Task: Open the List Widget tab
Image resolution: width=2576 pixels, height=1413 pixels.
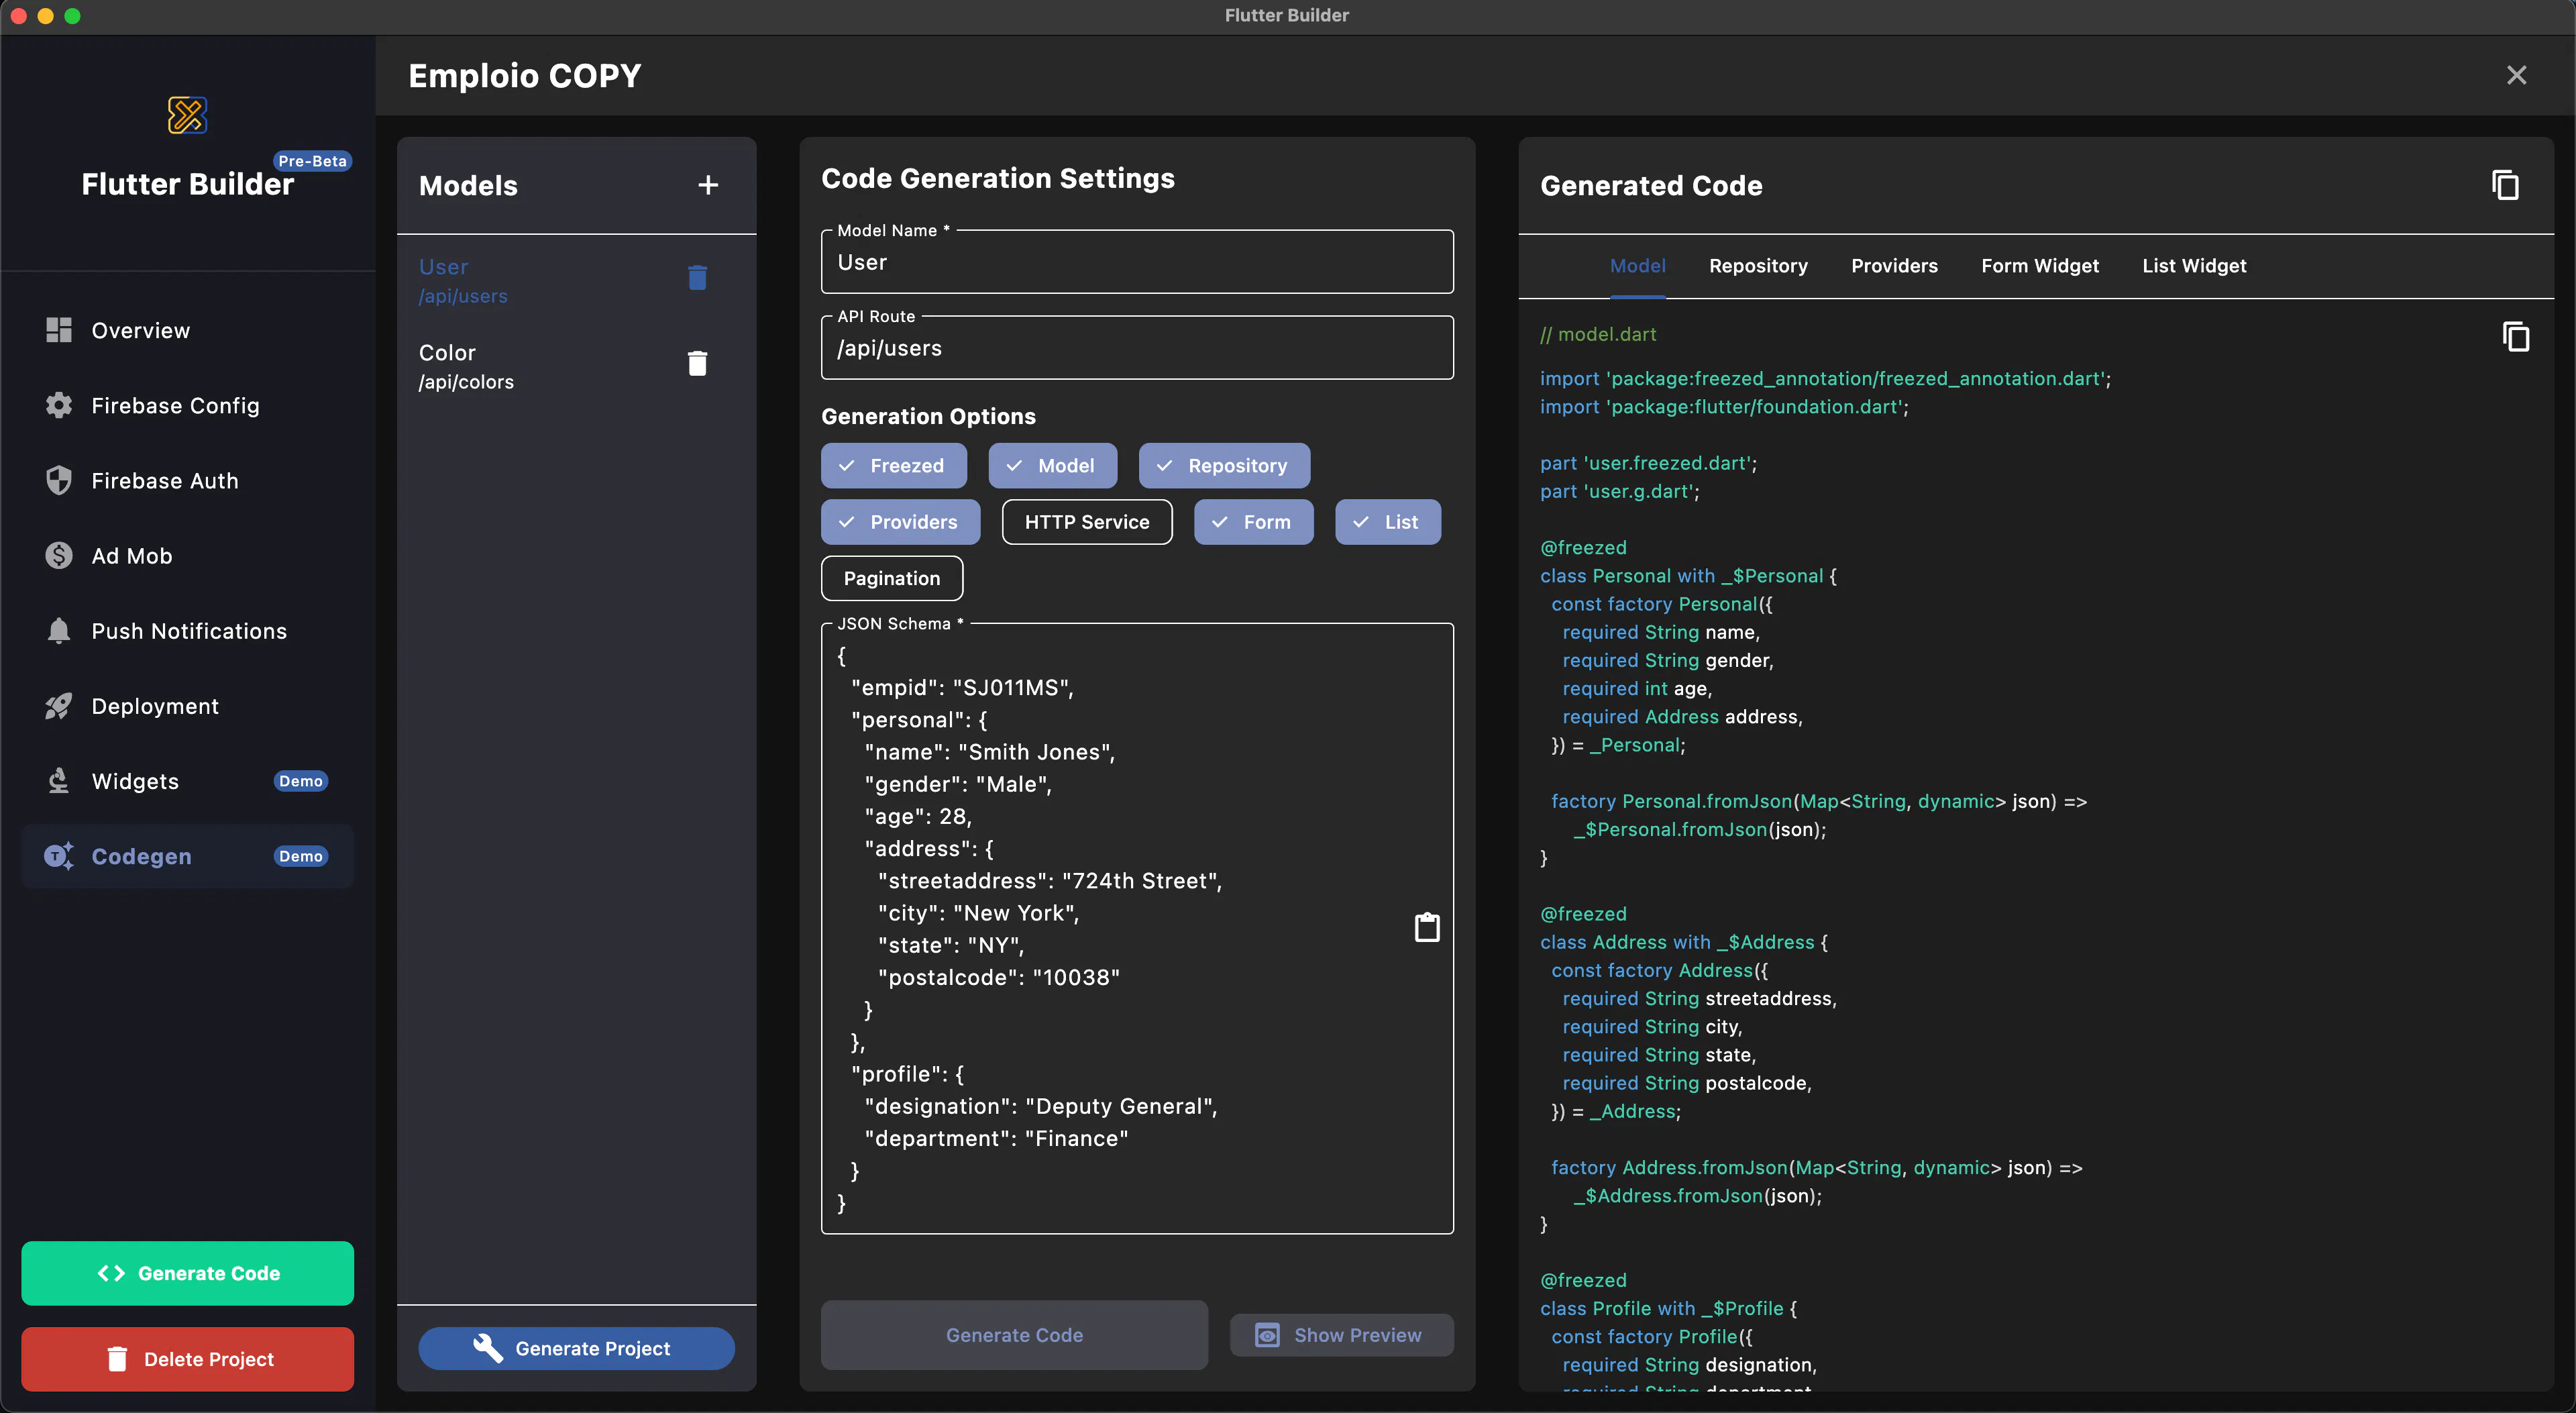Action: tap(2194, 266)
